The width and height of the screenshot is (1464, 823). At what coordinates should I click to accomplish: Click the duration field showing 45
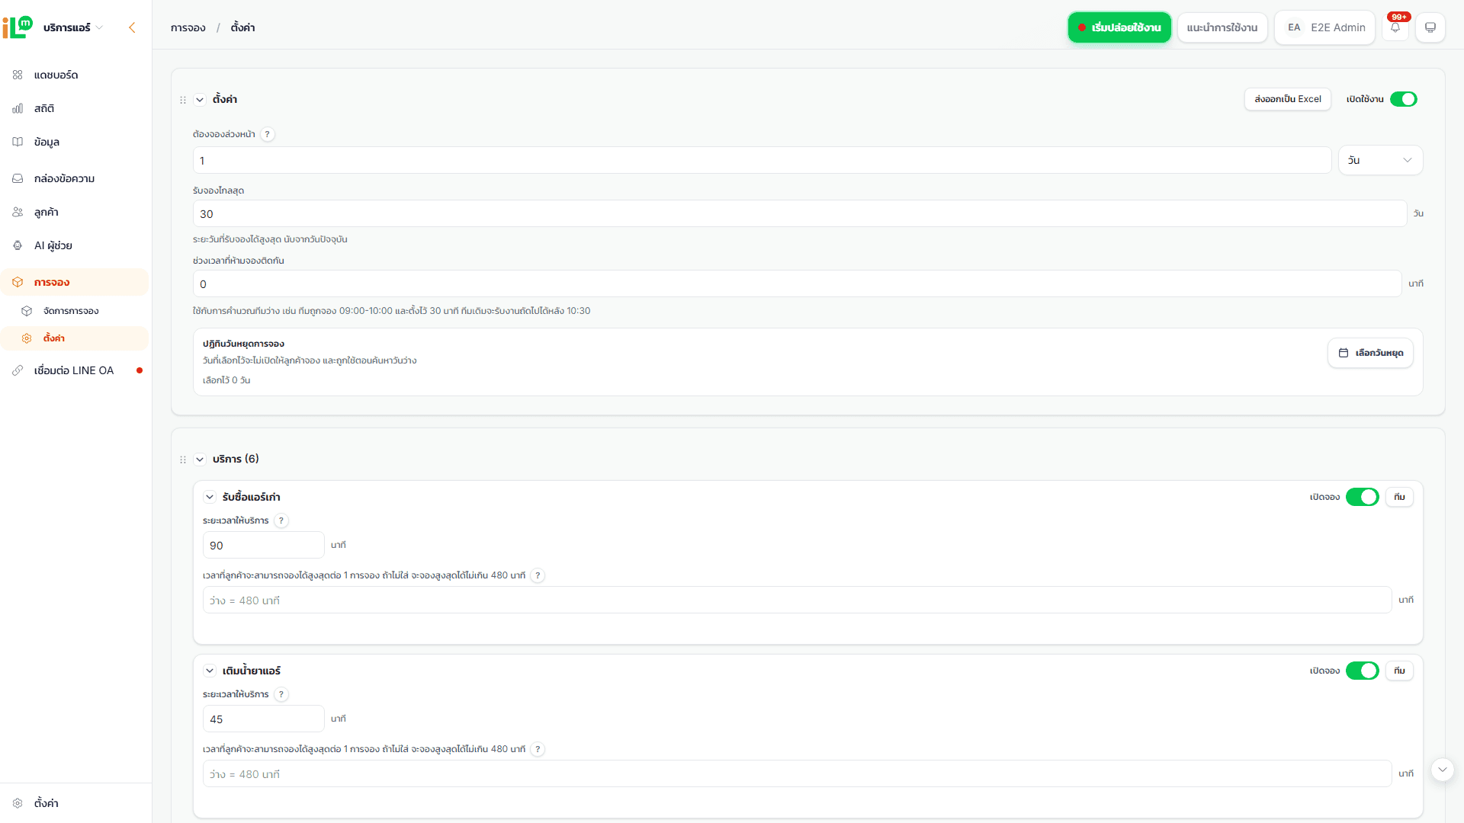[x=264, y=719]
